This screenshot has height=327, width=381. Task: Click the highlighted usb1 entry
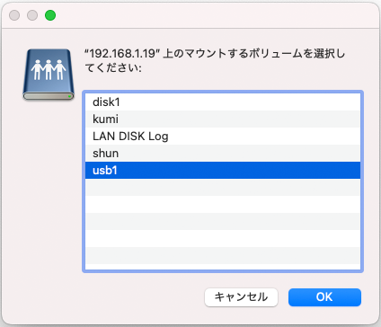pos(223,171)
